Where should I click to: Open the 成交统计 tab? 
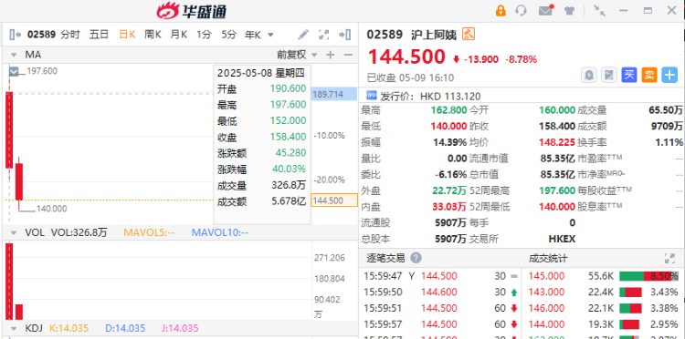(548, 259)
